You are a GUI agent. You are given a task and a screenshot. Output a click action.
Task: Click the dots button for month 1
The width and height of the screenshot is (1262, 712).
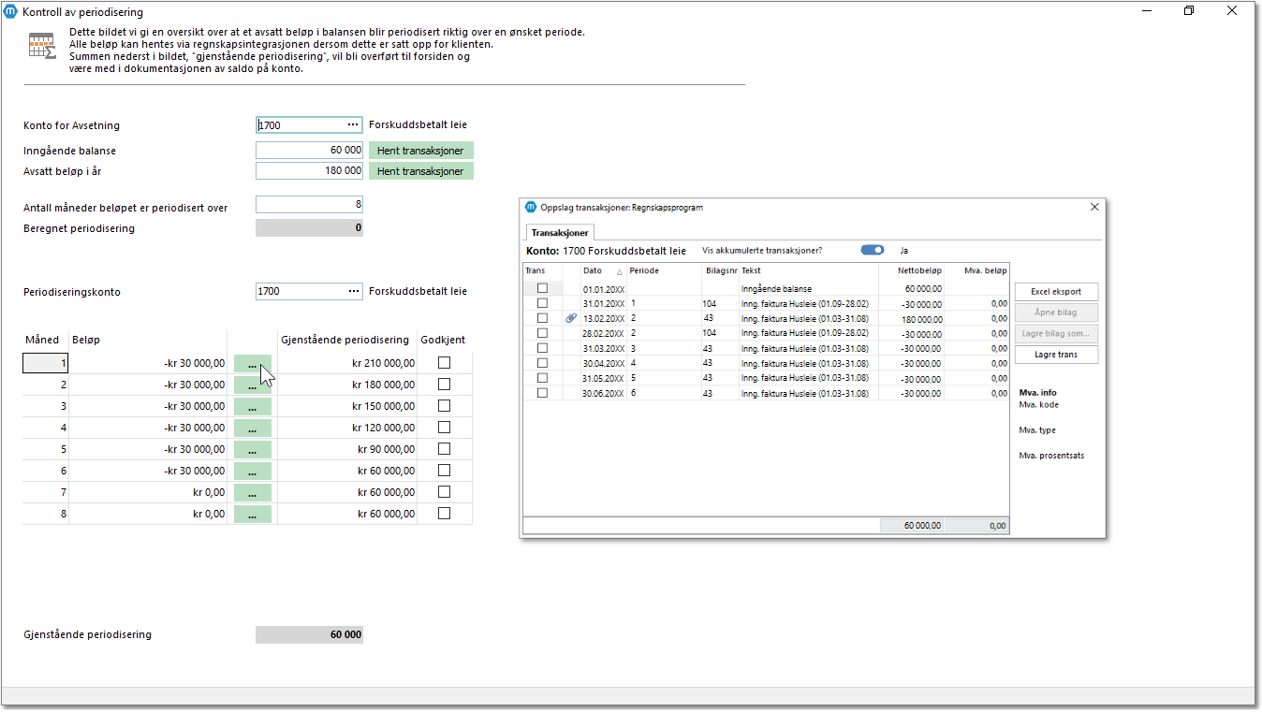pos(253,364)
